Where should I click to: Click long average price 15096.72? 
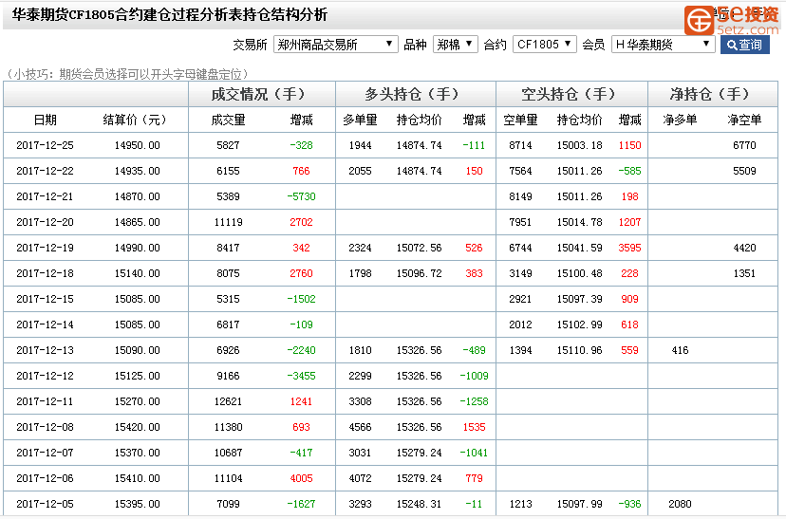point(419,273)
